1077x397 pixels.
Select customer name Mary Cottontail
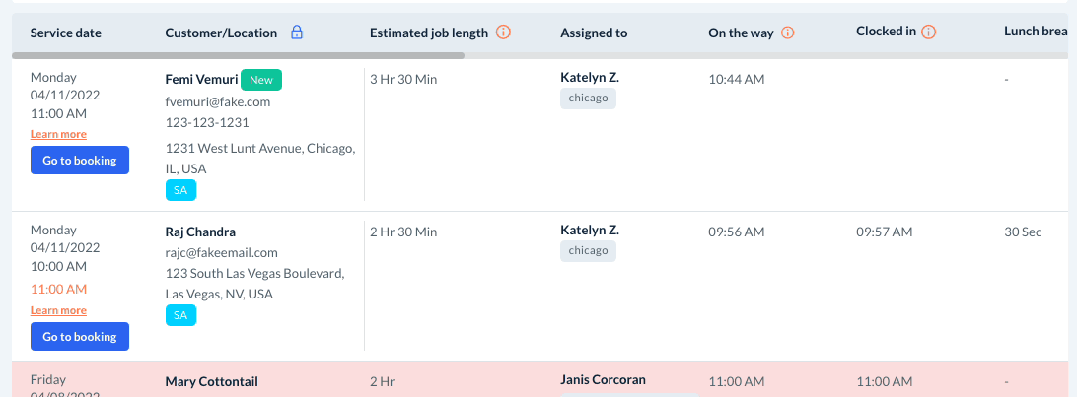(x=212, y=382)
